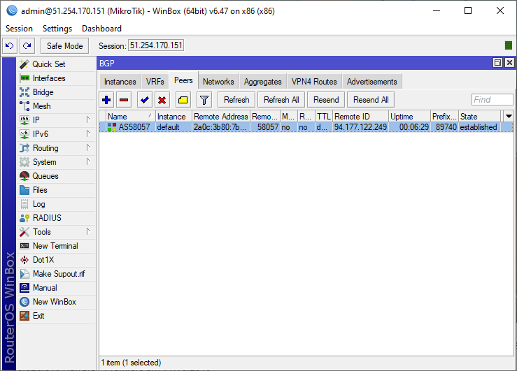Click the 89740 prefix count cell

point(444,127)
